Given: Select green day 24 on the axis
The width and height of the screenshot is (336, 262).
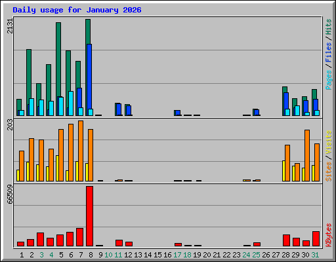Looking at the screenshot, I should pos(246,255).
